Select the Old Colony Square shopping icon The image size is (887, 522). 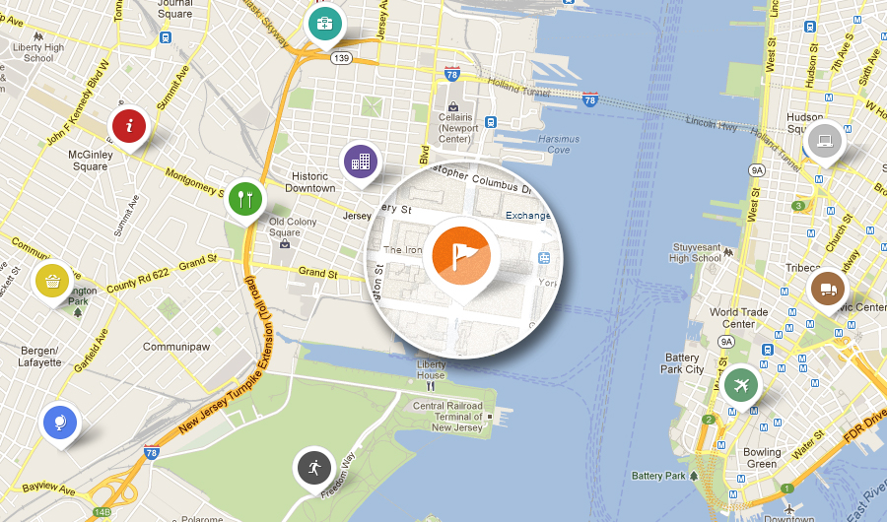point(285,243)
